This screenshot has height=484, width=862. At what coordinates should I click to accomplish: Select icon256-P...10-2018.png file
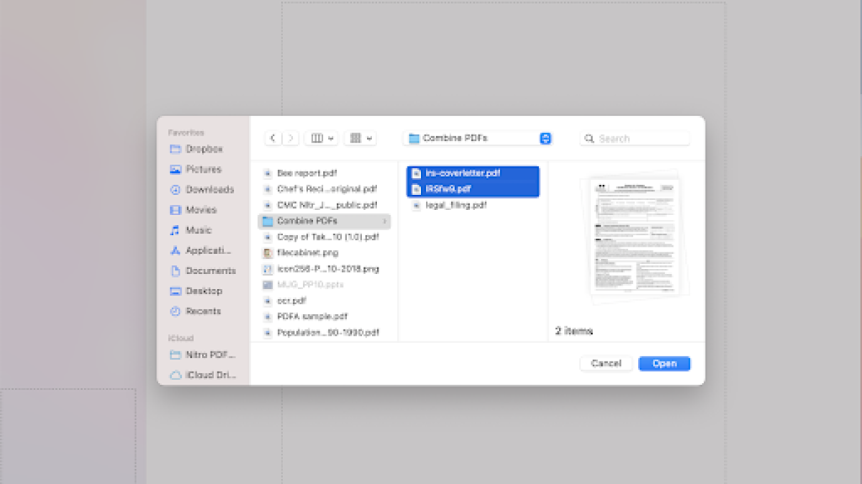click(x=324, y=269)
